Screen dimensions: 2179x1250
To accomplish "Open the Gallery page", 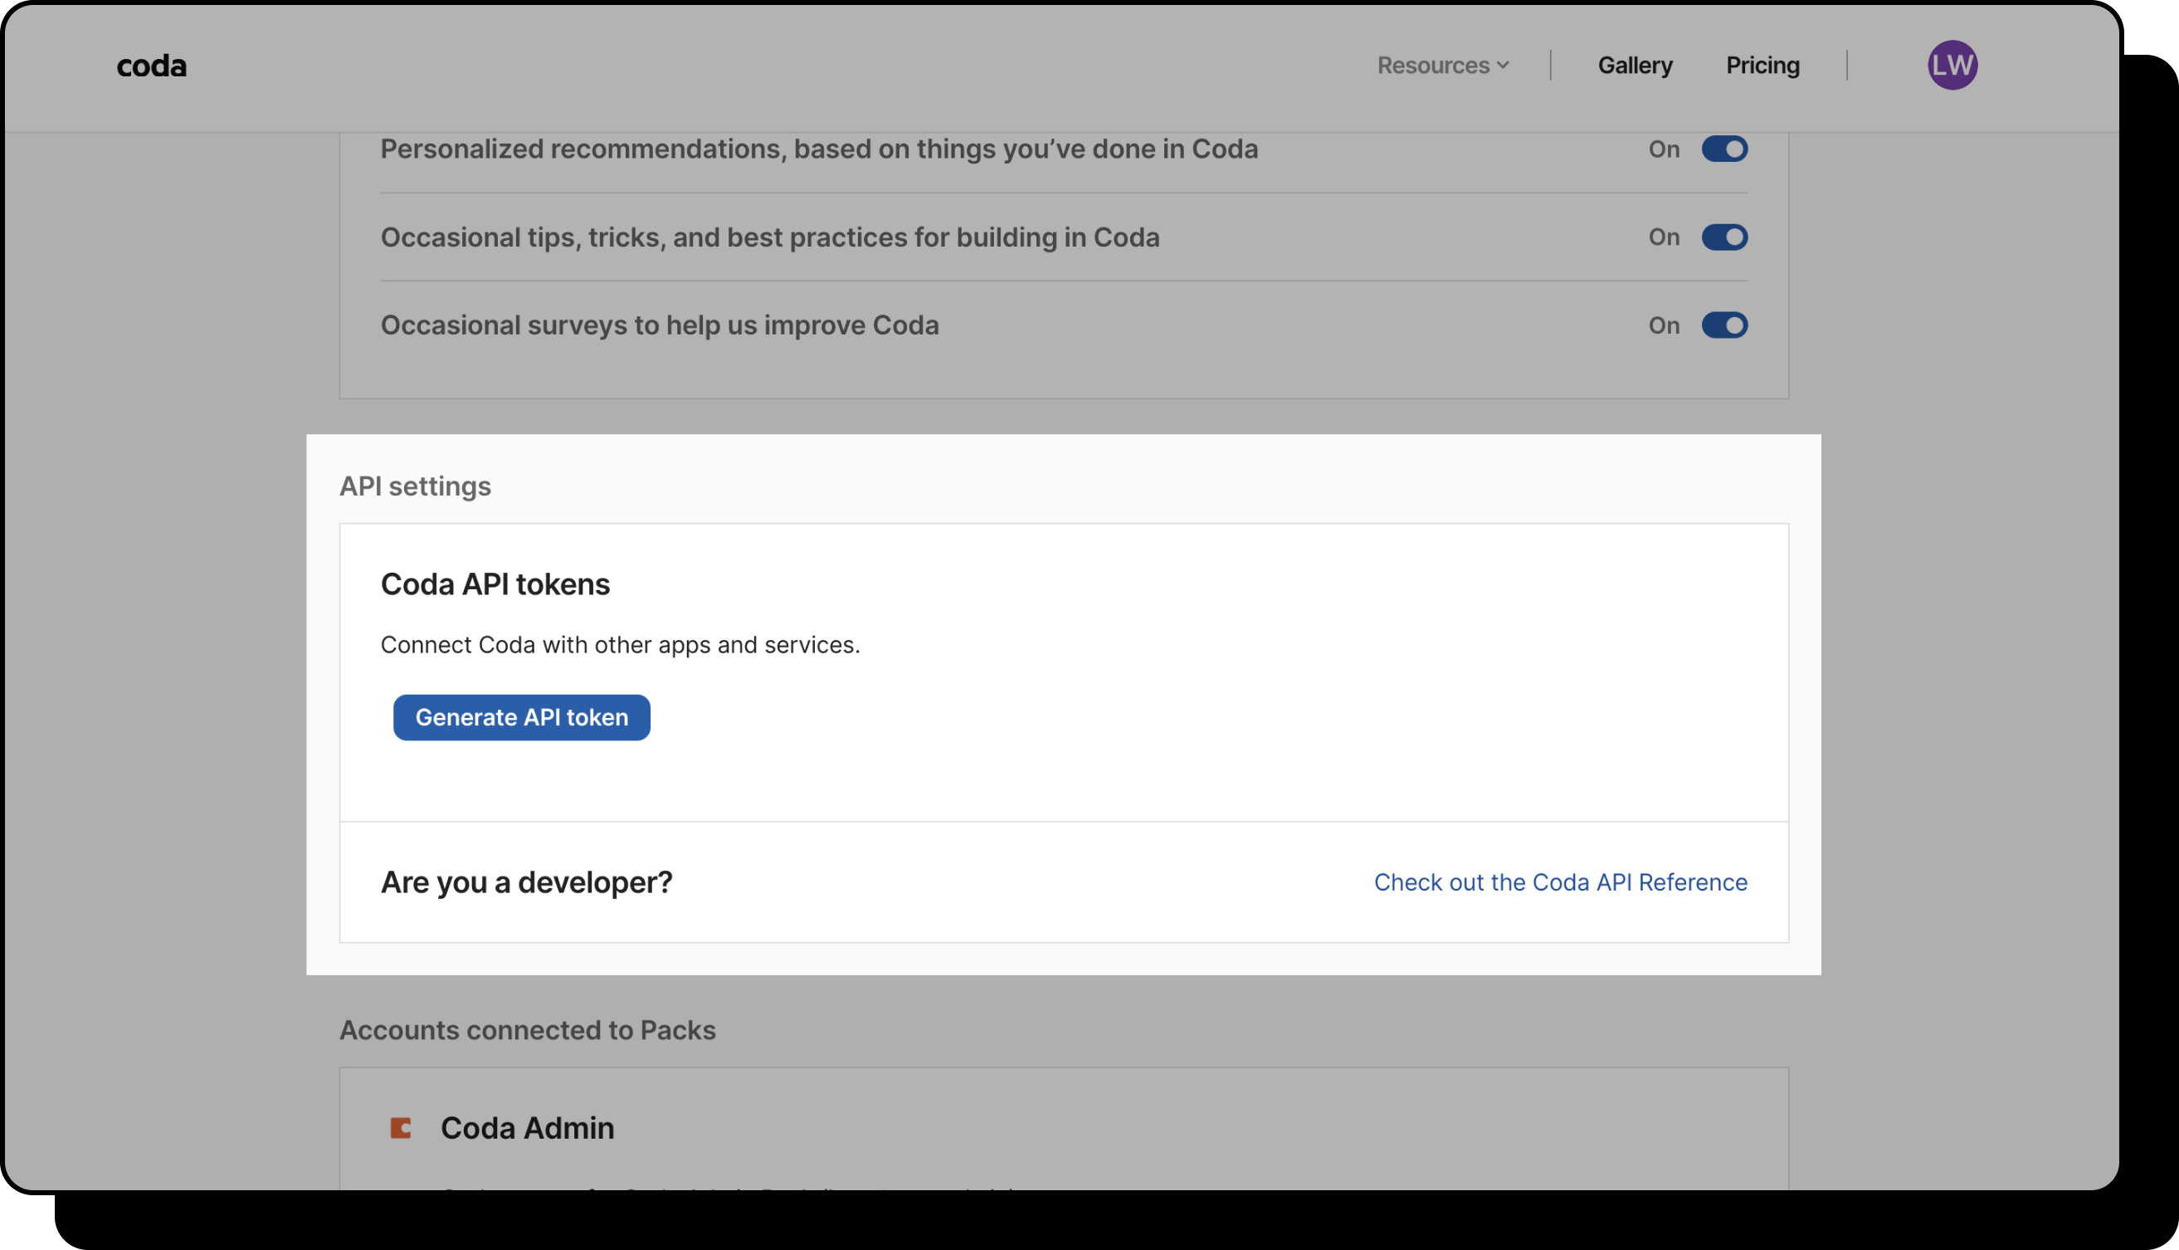I will 1634,66.
